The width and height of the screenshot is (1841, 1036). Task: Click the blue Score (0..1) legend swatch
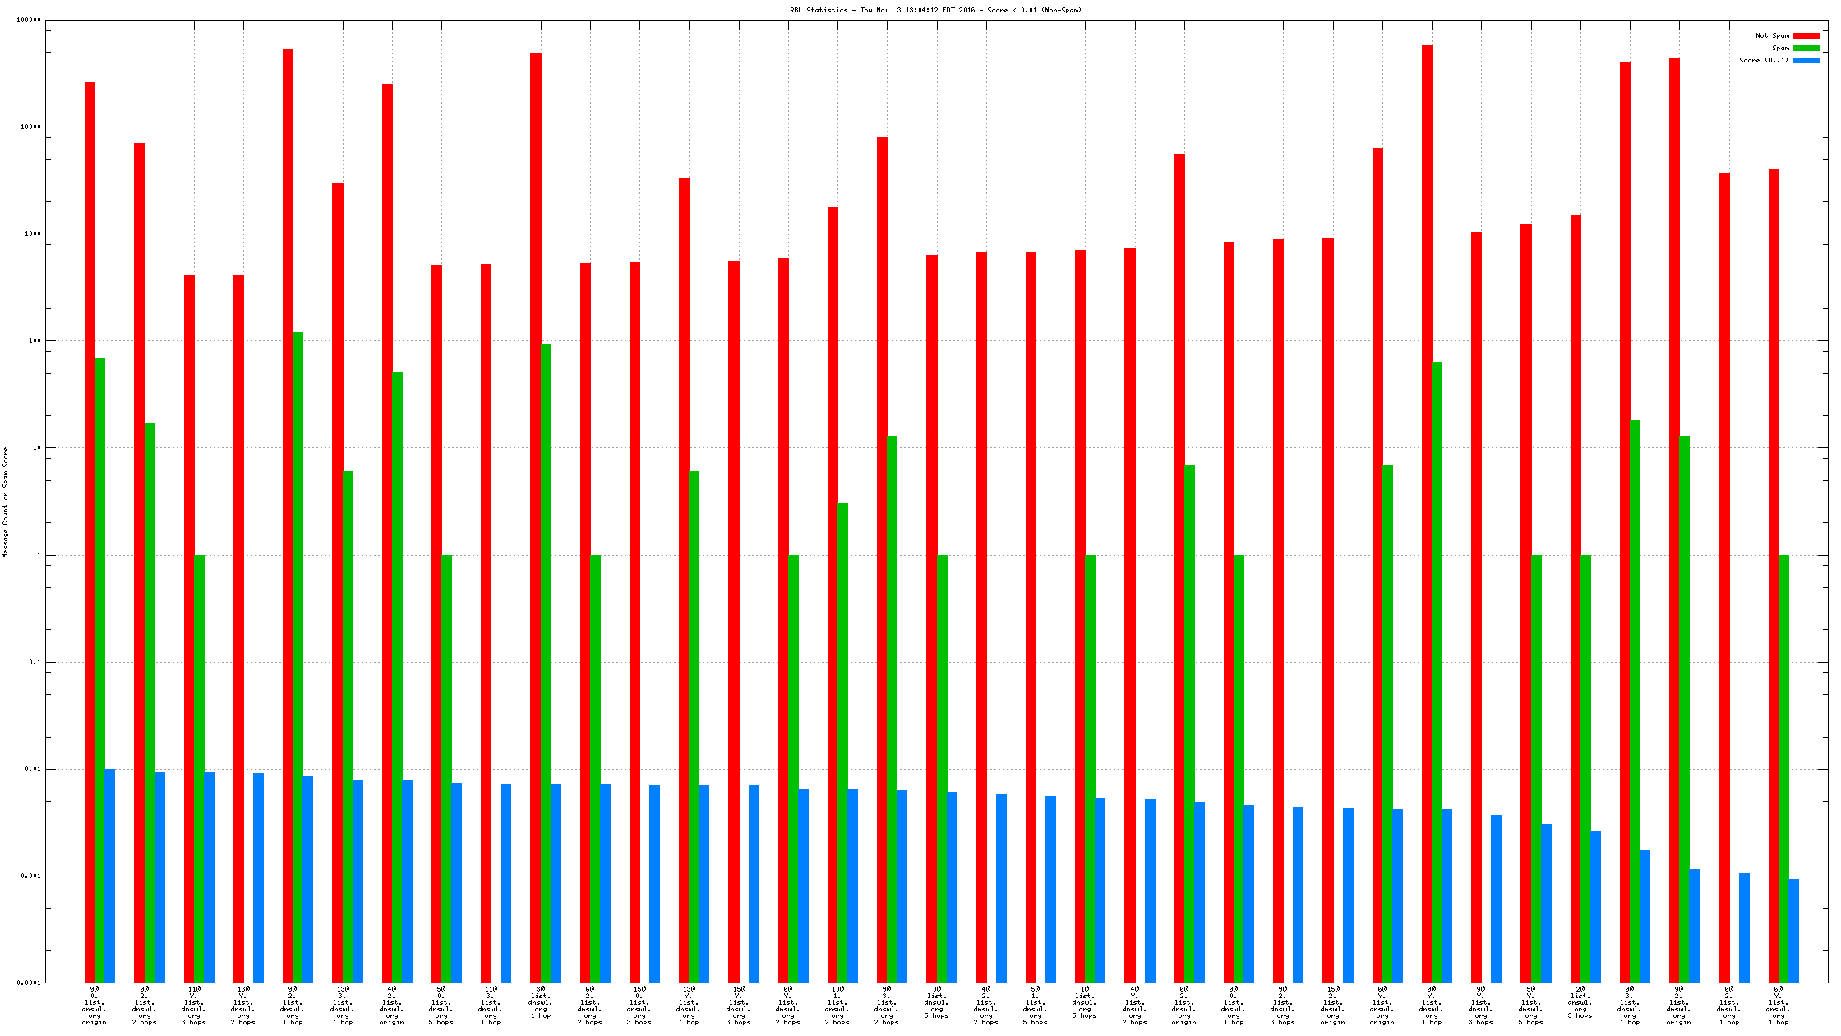[x=1806, y=60]
